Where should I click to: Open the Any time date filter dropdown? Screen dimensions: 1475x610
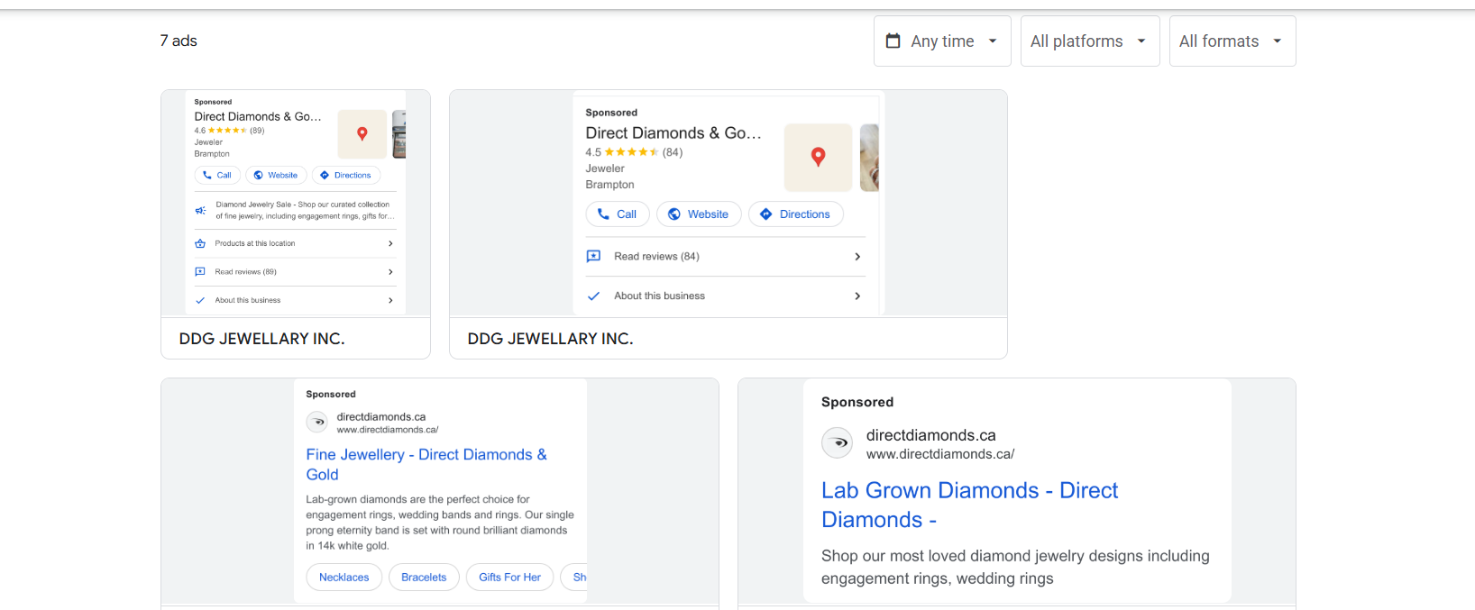942,41
